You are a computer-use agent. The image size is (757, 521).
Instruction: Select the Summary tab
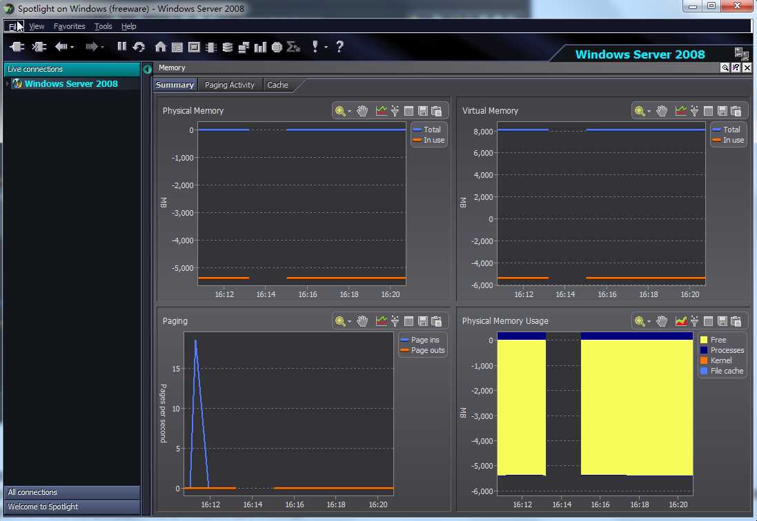pyautogui.click(x=175, y=85)
